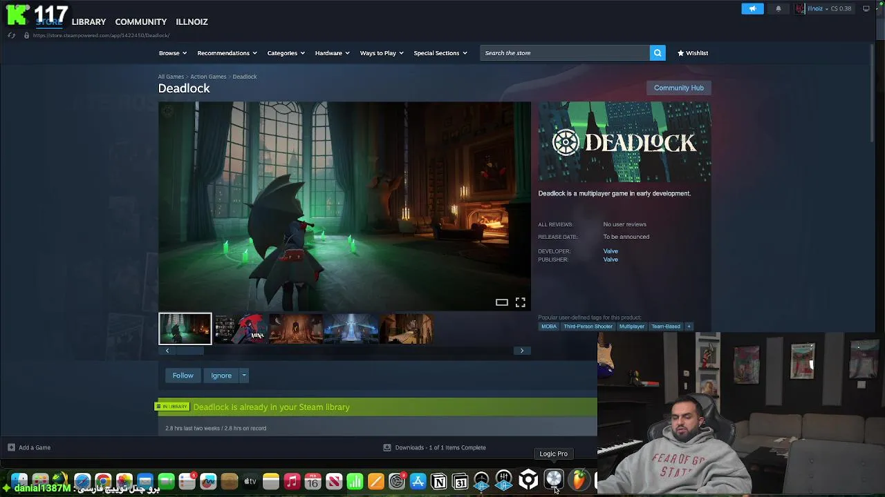Screen dimensions: 885x497
Task: Toggle the Wishlist star button
Action: pyautogui.click(x=693, y=53)
